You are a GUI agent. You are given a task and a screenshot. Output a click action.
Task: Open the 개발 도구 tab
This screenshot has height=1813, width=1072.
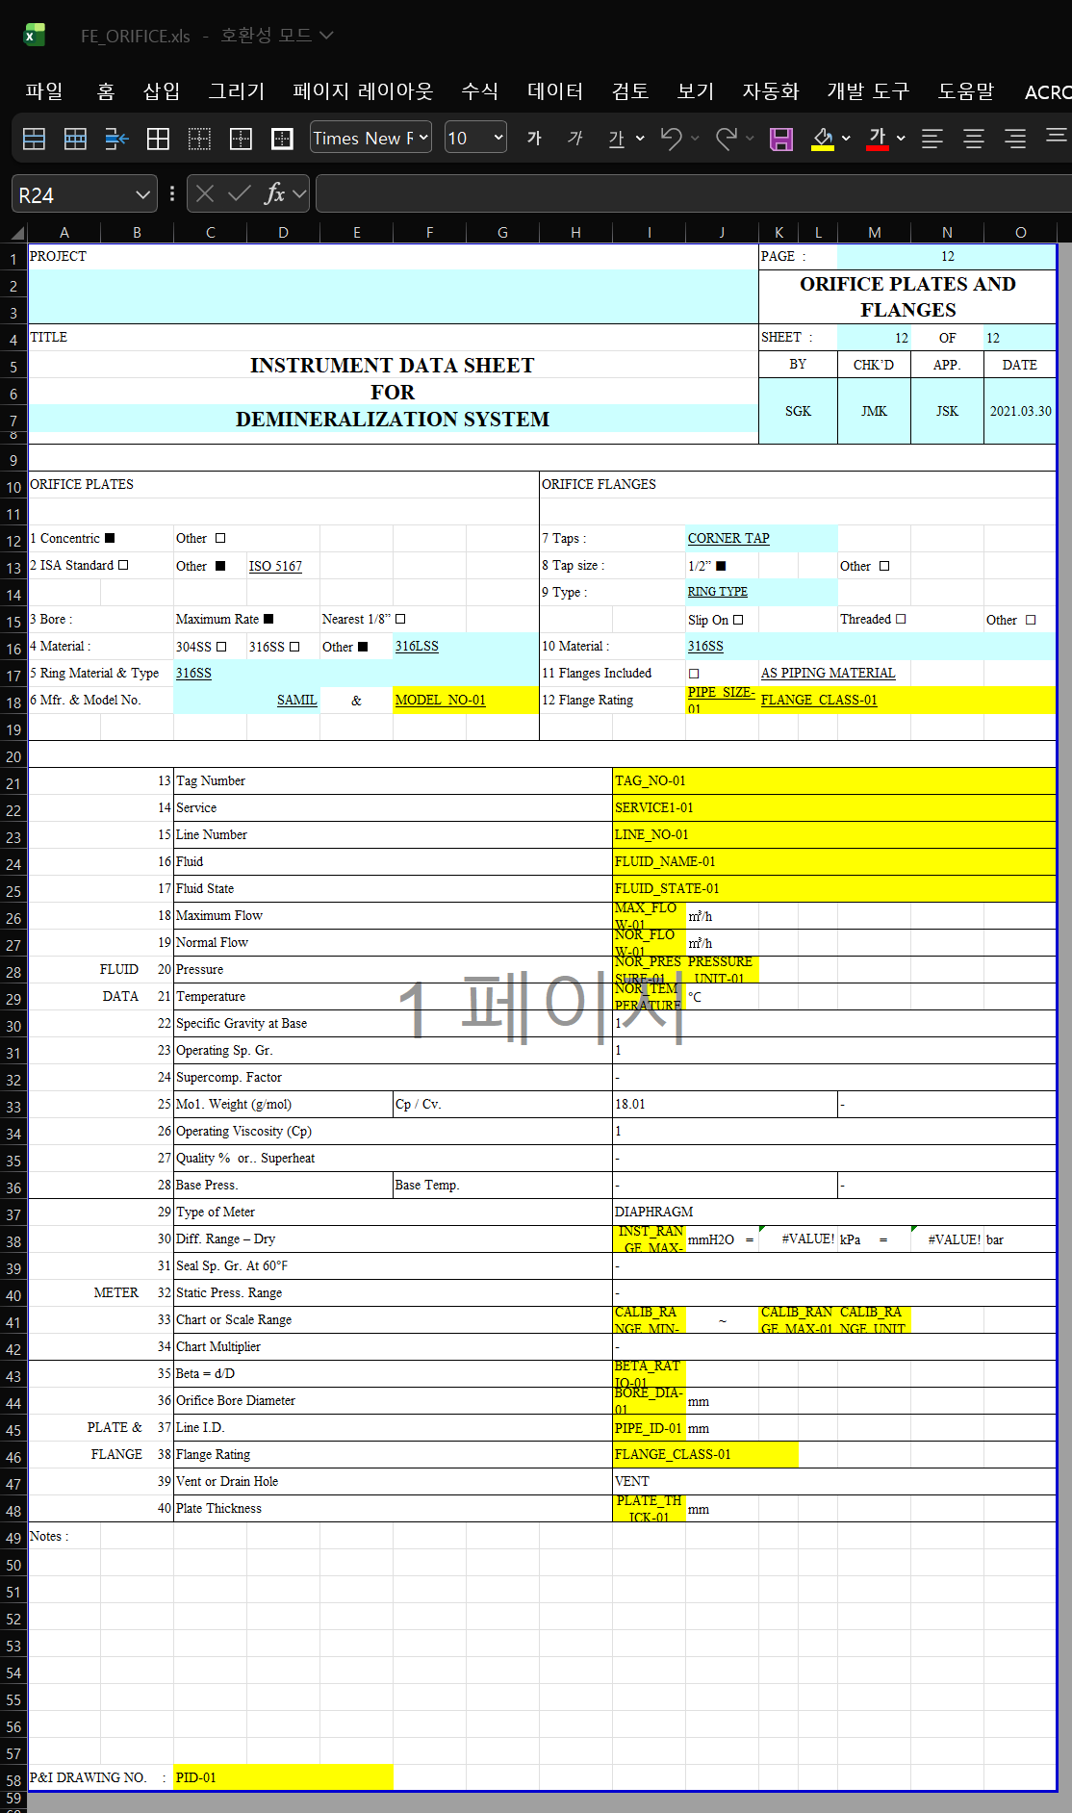868,91
